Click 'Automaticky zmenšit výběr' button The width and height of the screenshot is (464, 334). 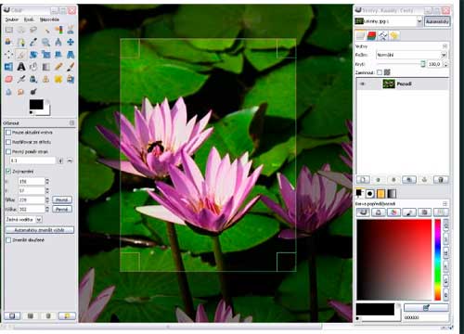40,230
